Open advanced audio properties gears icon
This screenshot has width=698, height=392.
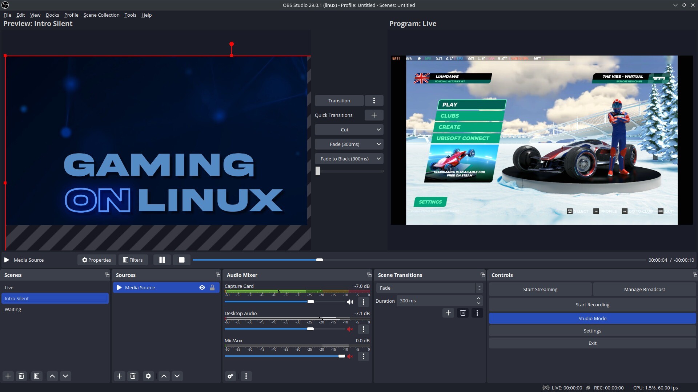(230, 376)
